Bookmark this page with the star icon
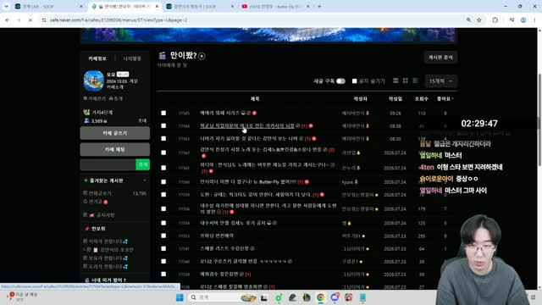Viewport: 542px width, 305px height. click(x=479, y=20)
